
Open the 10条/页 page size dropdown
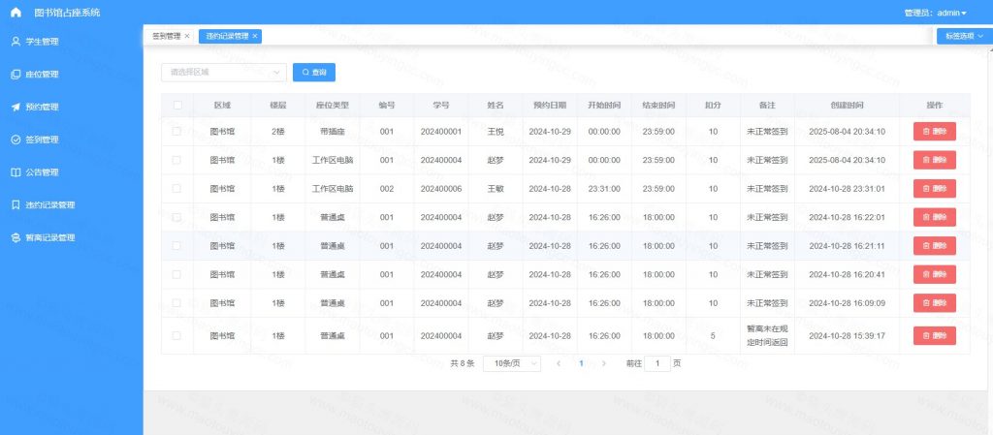(x=512, y=363)
